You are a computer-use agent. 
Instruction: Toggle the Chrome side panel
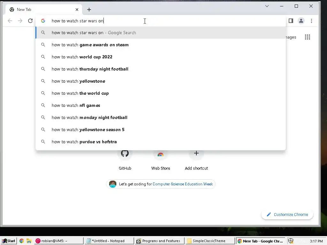(x=291, y=21)
